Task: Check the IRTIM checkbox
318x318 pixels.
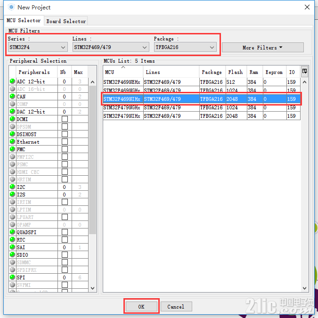Action: tap(65, 202)
